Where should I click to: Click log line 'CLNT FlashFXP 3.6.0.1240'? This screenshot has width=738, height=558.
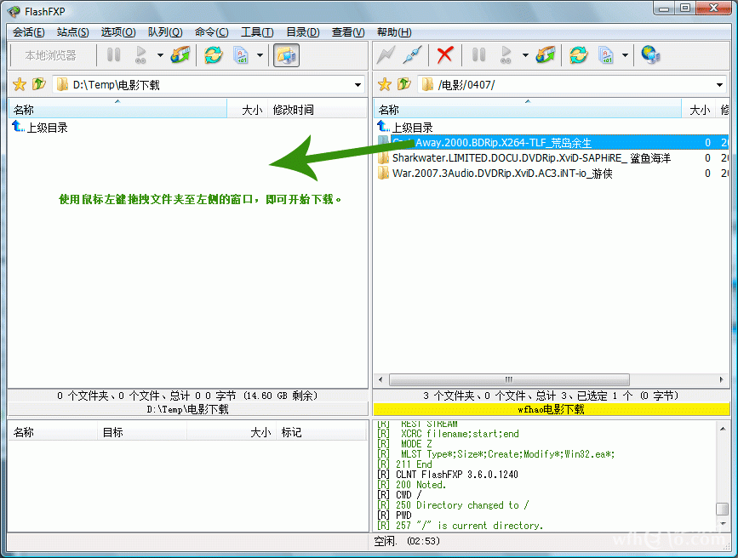[448, 475]
